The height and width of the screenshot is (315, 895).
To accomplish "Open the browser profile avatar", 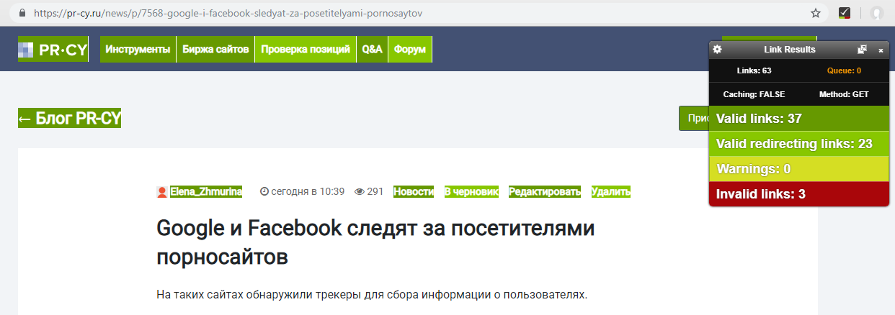I will [x=876, y=13].
